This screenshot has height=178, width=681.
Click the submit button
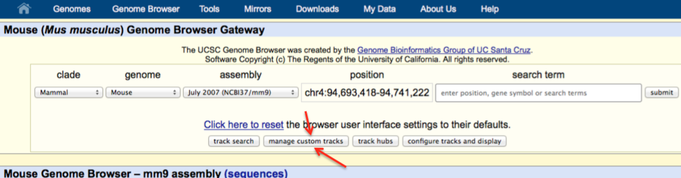pos(661,92)
